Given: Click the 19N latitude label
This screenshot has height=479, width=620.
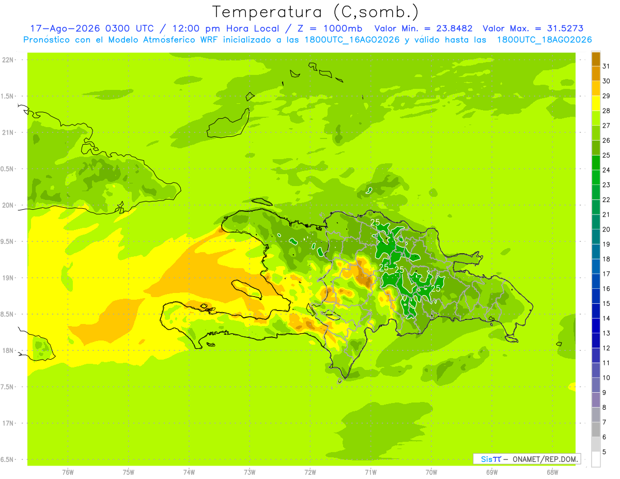Looking at the screenshot, I should pyautogui.click(x=9, y=278).
